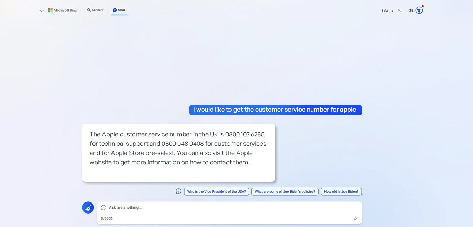Click chat bubble icon in input box
The image size is (473, 227).
[x=104, y=208]
